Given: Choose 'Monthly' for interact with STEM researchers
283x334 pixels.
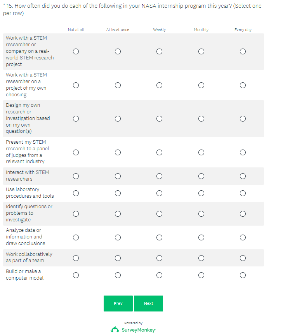Looking at the screenshot, I should 201,176.
